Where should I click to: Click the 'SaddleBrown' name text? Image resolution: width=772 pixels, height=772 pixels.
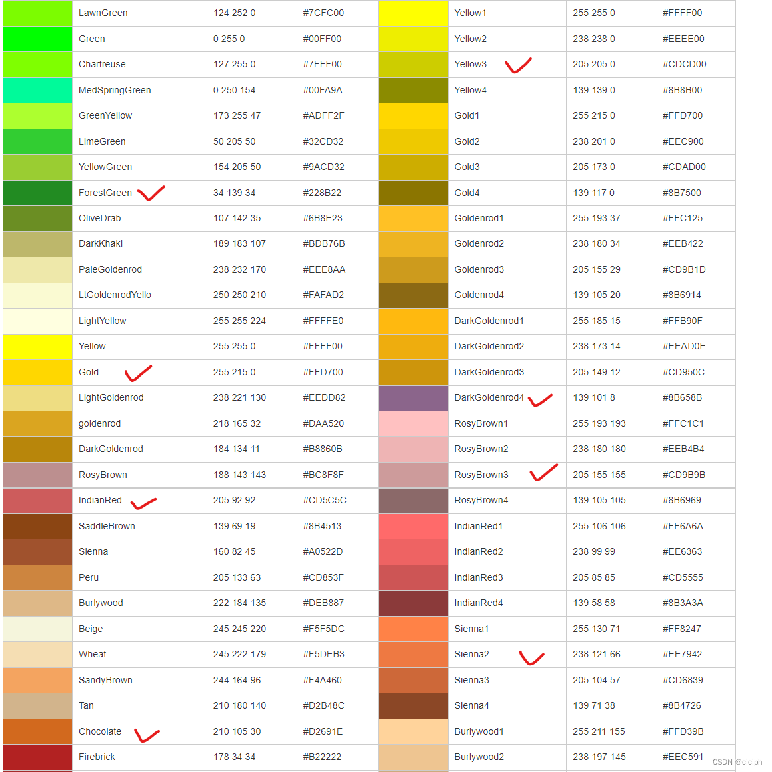tap(107, 526)
